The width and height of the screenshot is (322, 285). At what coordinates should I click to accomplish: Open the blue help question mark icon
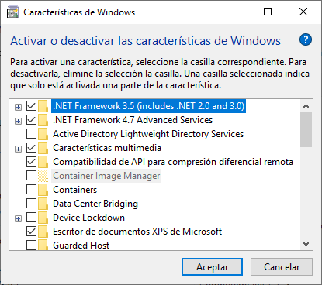point(306,39)
